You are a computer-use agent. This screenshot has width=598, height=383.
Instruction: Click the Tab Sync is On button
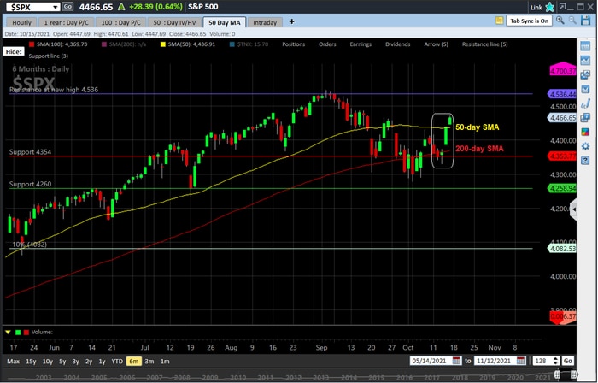click(530, 21)
